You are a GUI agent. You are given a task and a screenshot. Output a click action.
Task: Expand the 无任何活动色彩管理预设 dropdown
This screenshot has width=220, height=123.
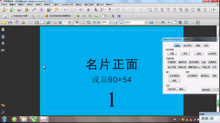pos(73,16)
